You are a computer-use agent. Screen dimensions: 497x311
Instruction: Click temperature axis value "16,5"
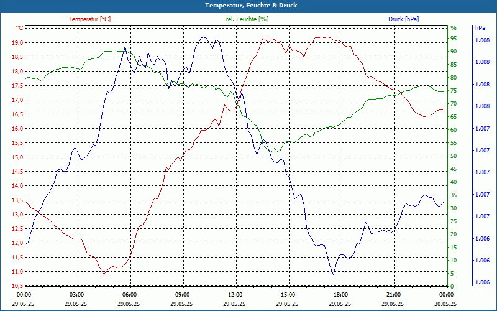[18, 114]
